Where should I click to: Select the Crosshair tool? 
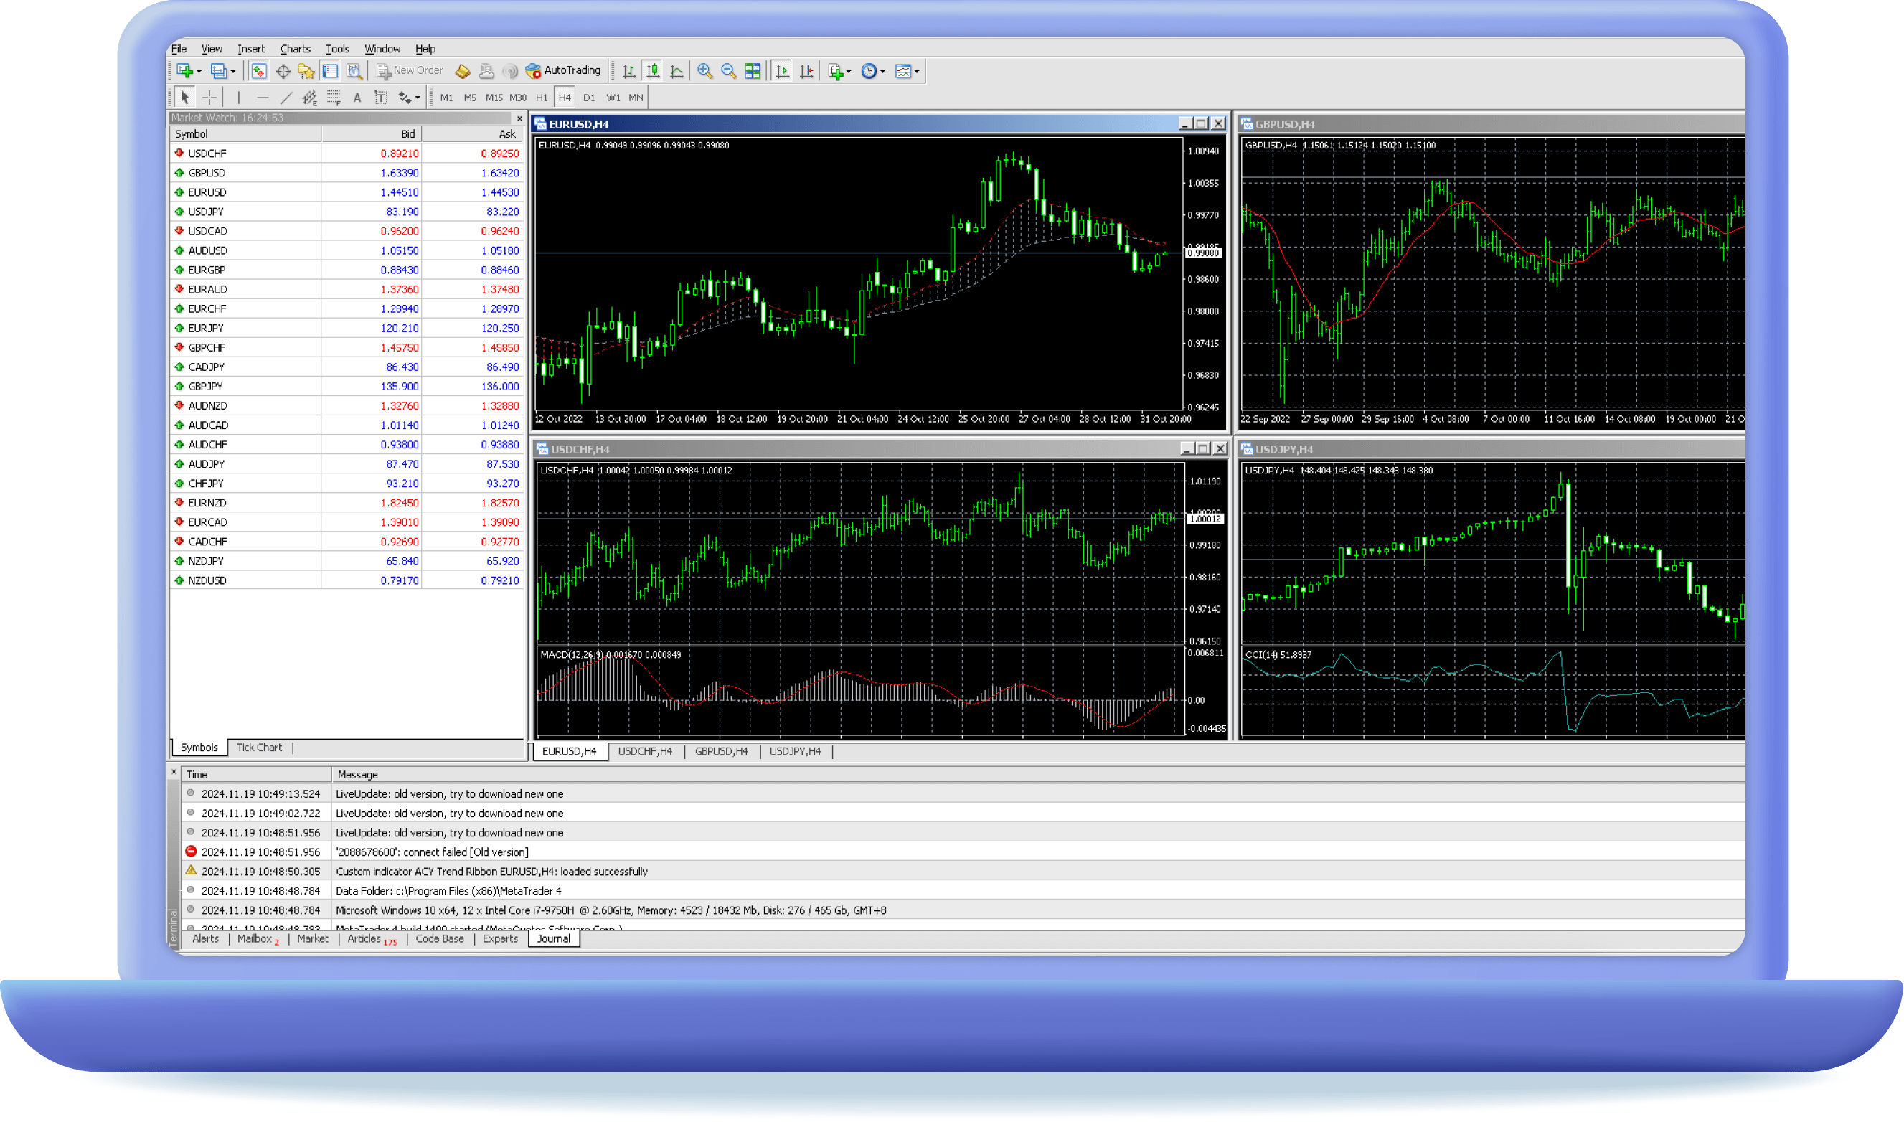pyautogui.click(x=209, y=98)
